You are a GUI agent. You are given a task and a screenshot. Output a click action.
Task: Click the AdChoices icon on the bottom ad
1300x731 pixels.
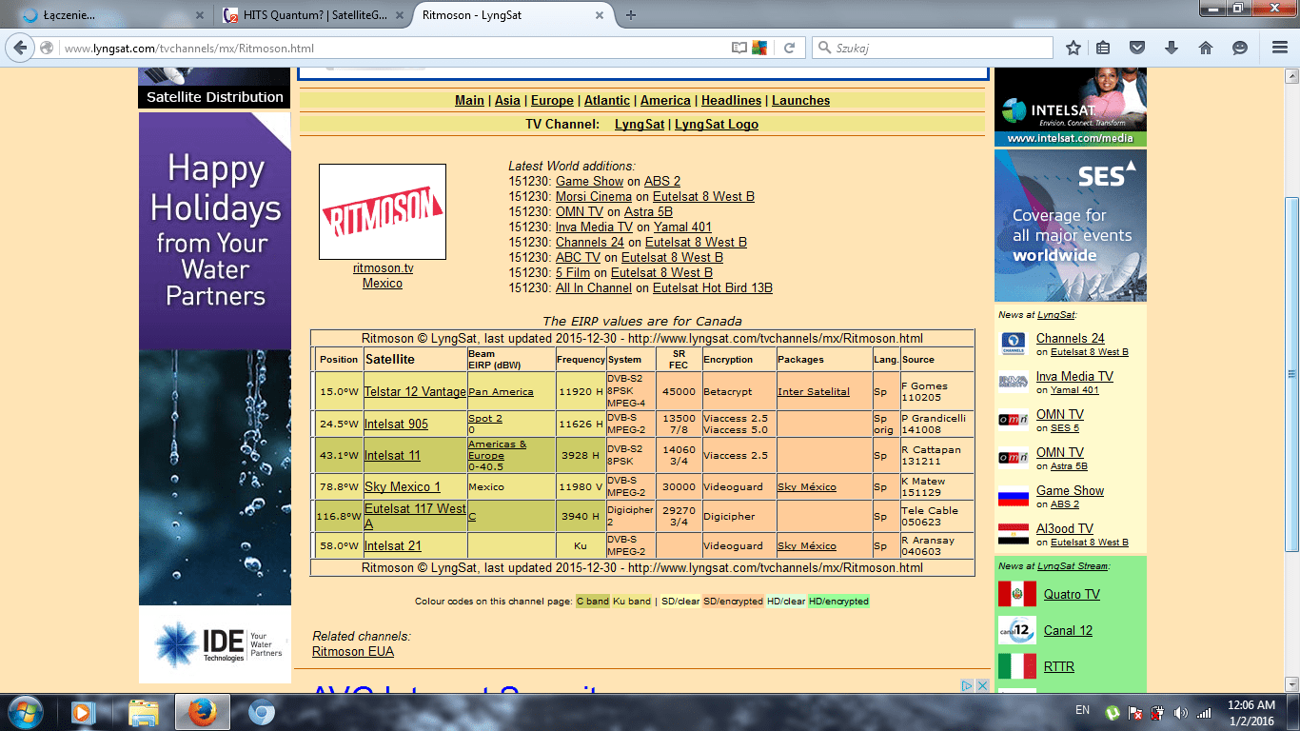967,685
